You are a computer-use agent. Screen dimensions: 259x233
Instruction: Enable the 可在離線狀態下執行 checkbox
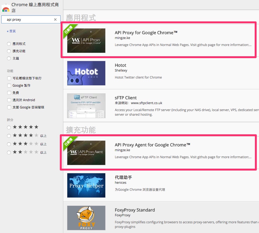[9, 78]
